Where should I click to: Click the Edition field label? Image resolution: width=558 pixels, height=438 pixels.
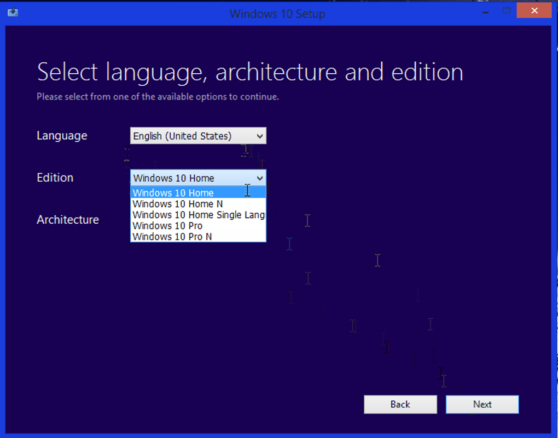click(55, 178)
